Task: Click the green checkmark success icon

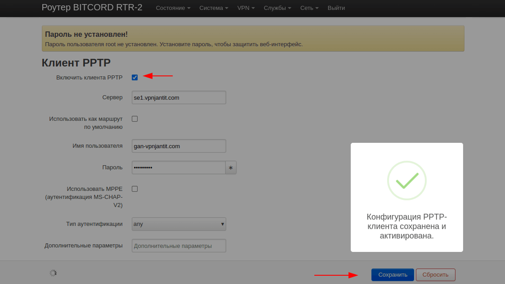Action: coord(407,181)
